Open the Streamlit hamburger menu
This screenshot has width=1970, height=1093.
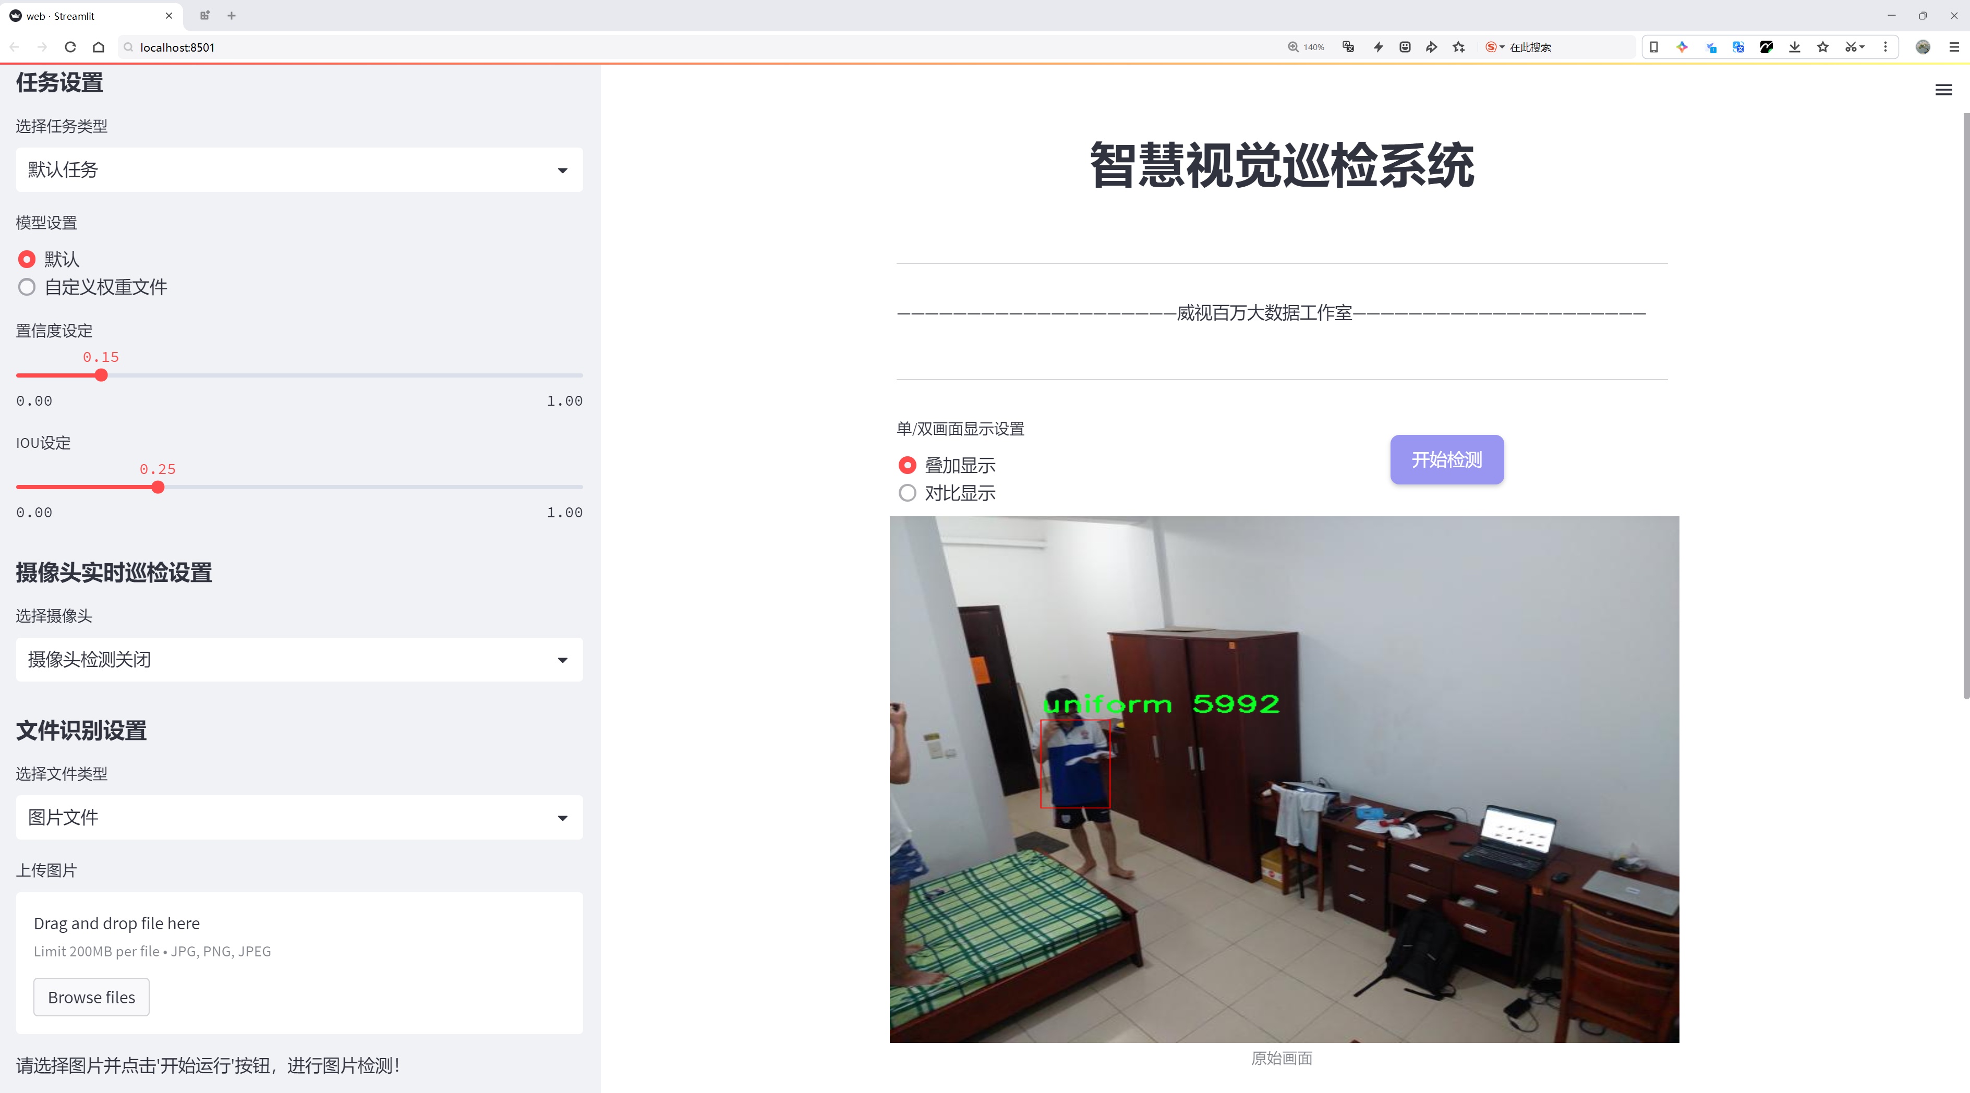tap(1943, 90)
